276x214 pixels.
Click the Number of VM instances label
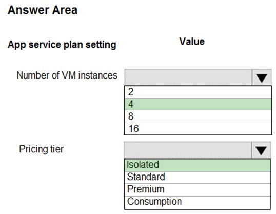tap(67, 75)
